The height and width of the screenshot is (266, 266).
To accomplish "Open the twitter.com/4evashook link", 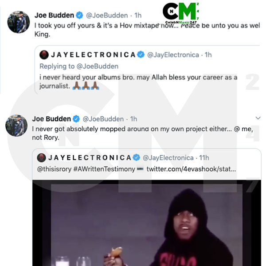I will 191,169.
